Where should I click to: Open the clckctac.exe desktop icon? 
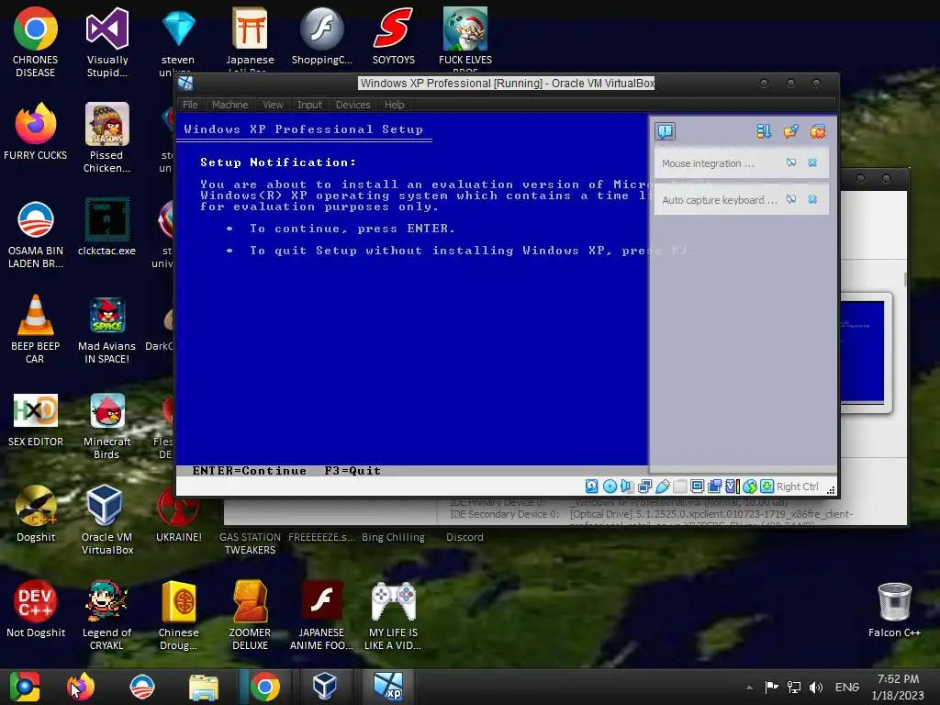[x=106, y=227]
